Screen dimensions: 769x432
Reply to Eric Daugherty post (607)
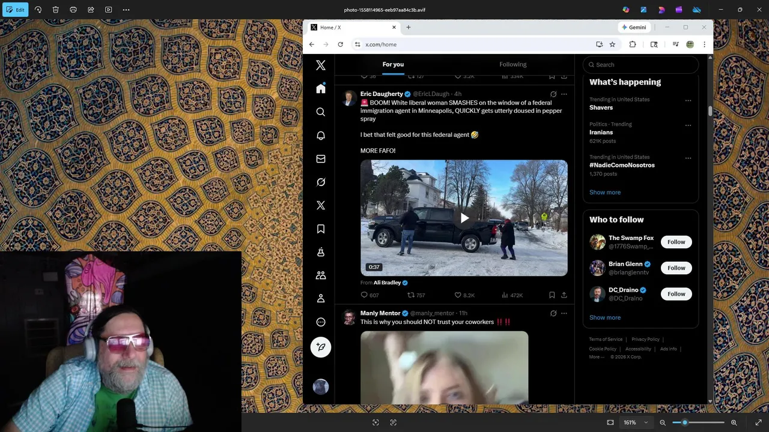pos(369,295)
